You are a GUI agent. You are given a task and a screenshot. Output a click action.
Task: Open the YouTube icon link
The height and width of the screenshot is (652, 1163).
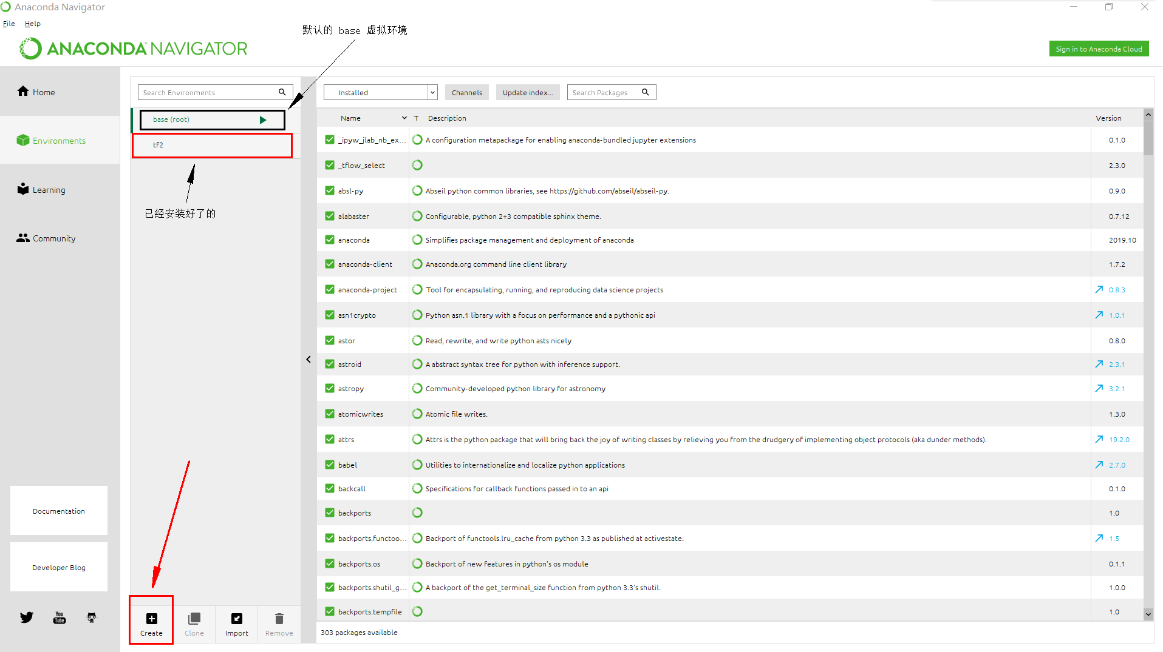click(x=60, y=617)
